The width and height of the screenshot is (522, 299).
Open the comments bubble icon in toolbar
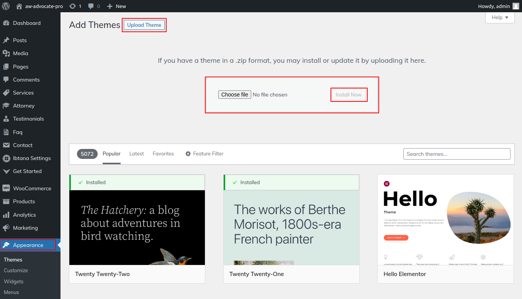[91, 6]
